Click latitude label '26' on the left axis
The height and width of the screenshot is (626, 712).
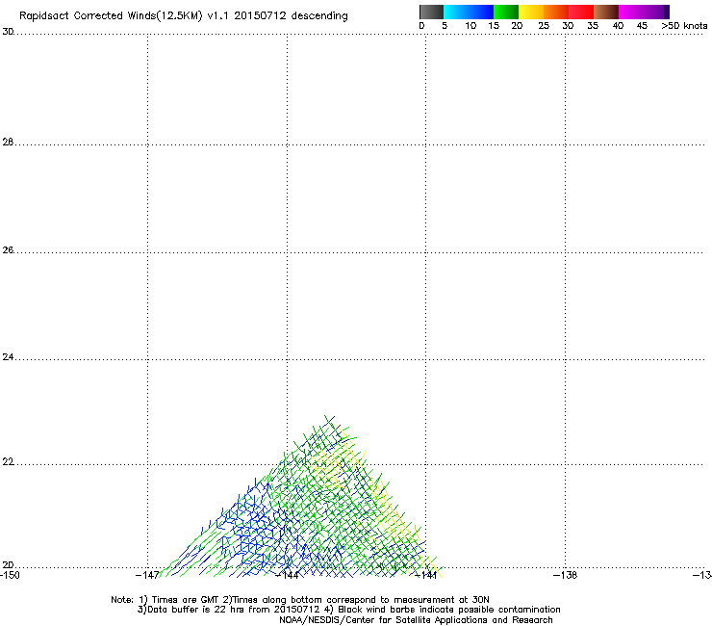tap(8, 250)
